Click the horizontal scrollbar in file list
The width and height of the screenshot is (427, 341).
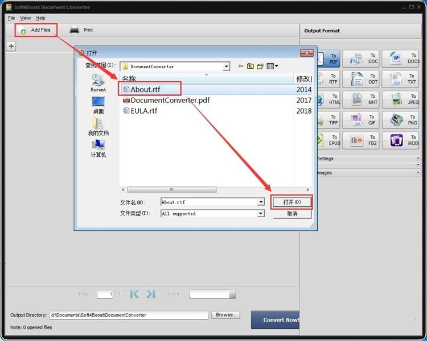tap(172, 189)
